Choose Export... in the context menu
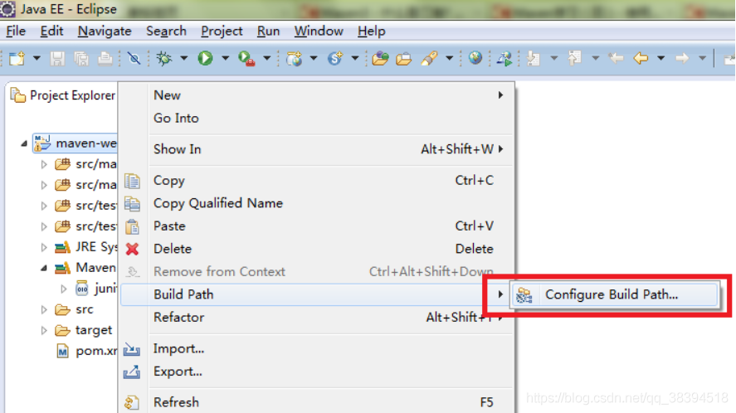This screenshot has width=736, height=413. click(x=317, y=372)
